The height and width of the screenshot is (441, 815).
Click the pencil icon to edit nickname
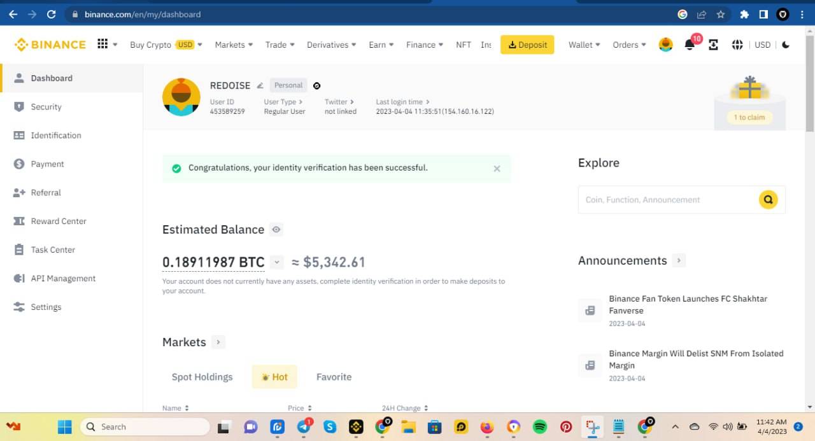(260, 85)
